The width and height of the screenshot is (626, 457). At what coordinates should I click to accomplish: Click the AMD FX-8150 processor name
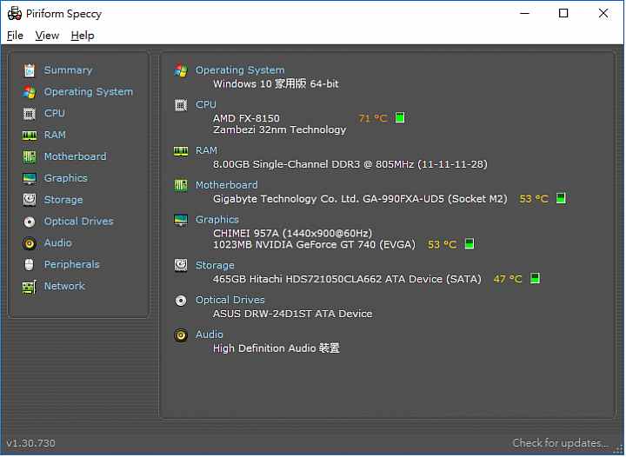[x=246, y=118]
